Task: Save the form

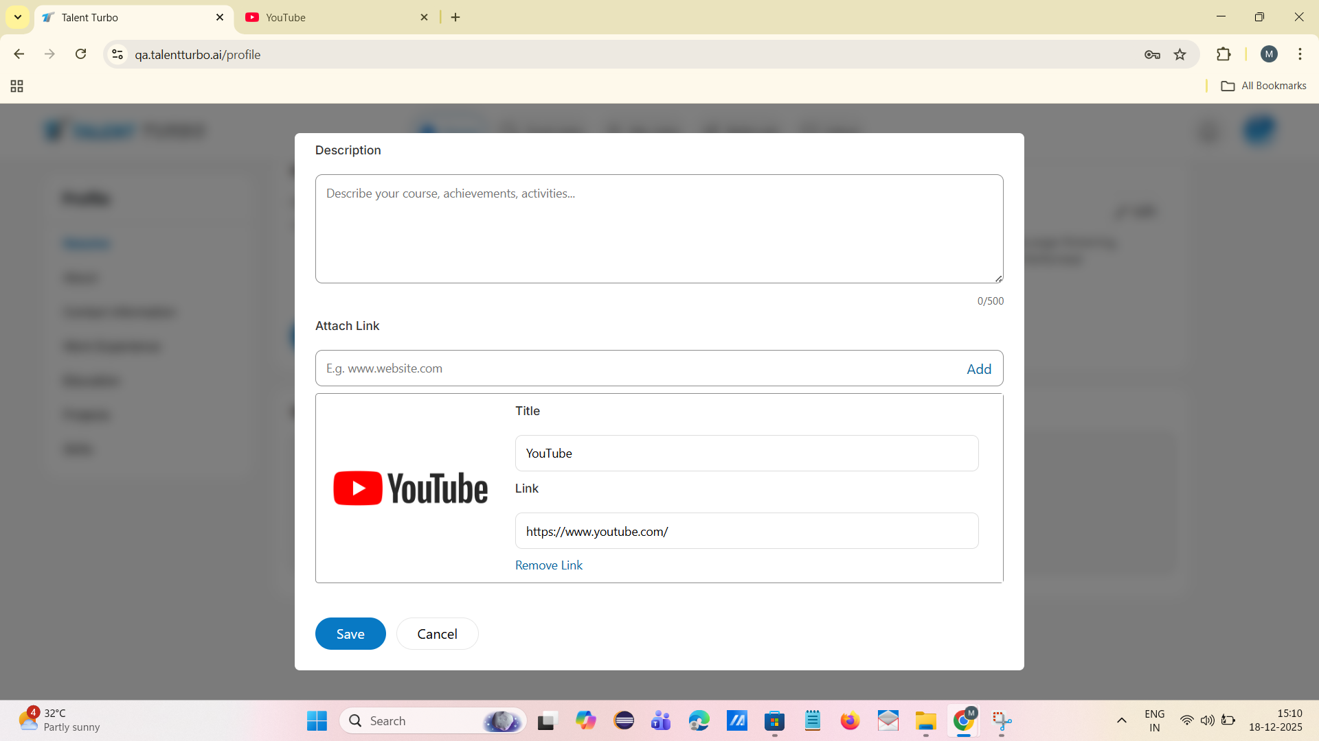Action: tap(350, 633)
